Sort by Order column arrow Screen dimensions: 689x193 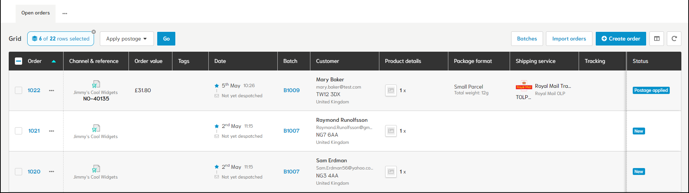coord(54,61)
